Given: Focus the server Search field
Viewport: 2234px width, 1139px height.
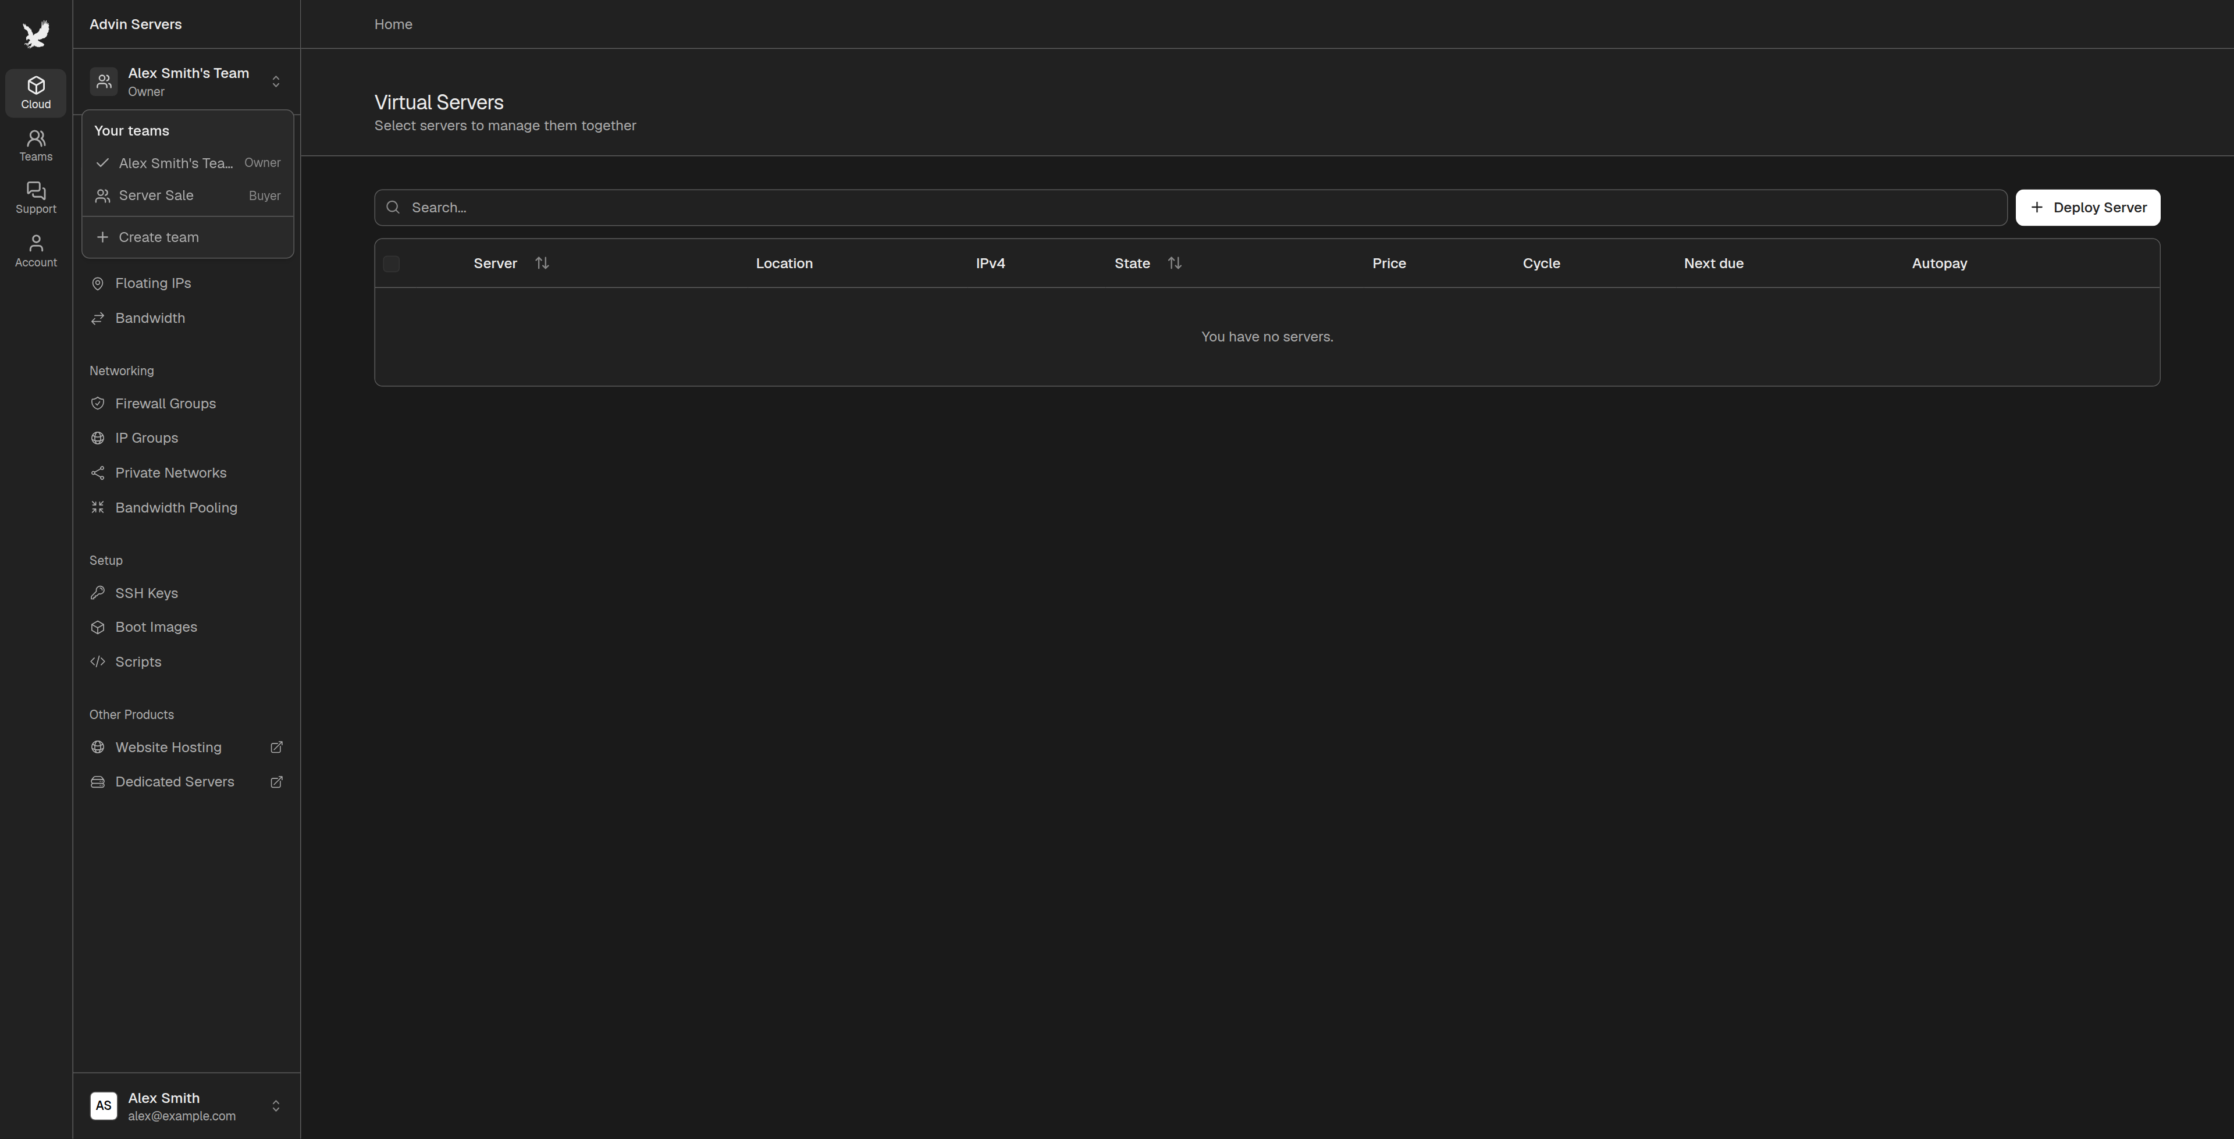Looking at the screenshot, I should coord(1191,207).
